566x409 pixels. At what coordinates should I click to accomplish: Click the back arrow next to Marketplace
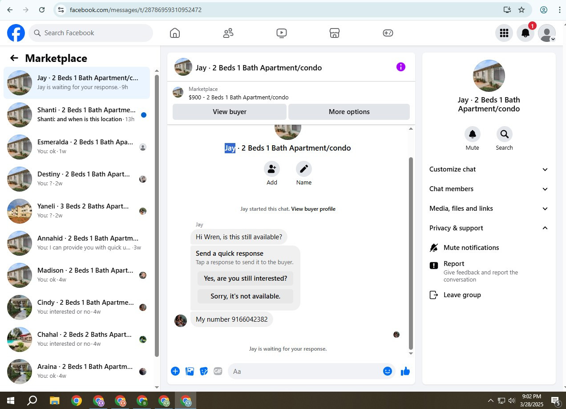(x=14, y=58)
